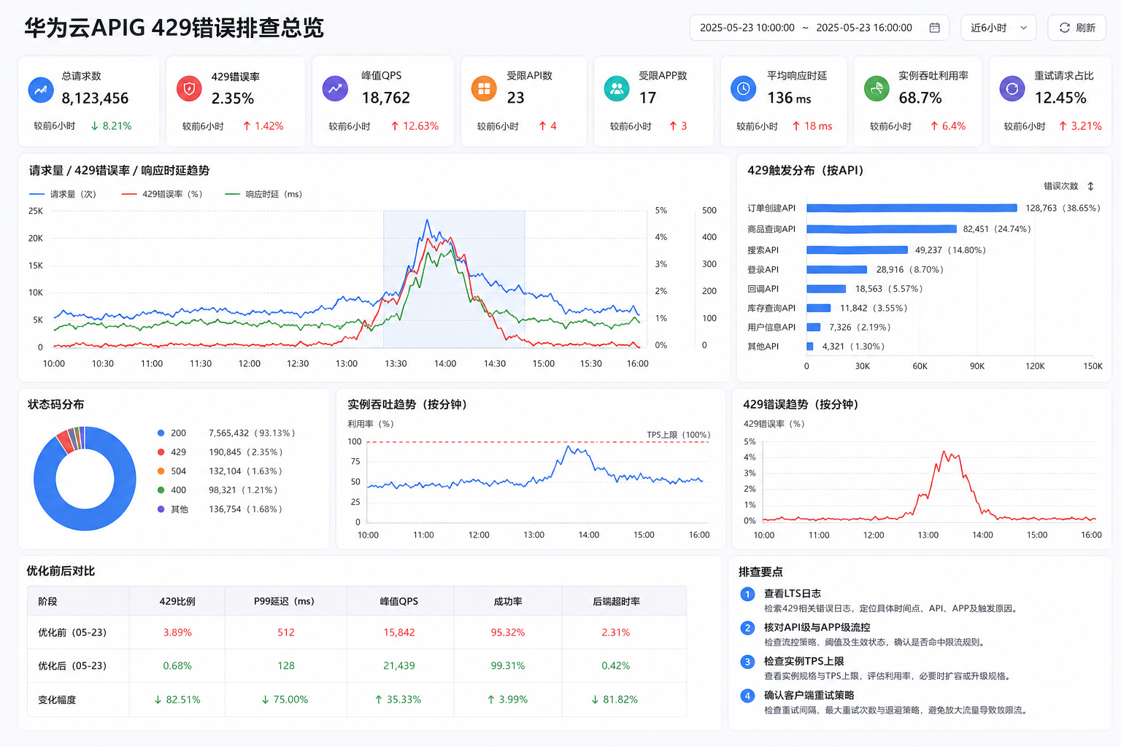Click the 登录API bar

pyautogui.click(x=836, y=270)
